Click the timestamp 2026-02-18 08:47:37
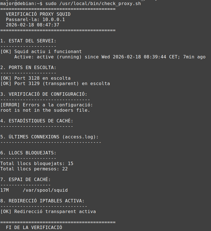This screenshot has width=211, height=231. pos(32,25)
